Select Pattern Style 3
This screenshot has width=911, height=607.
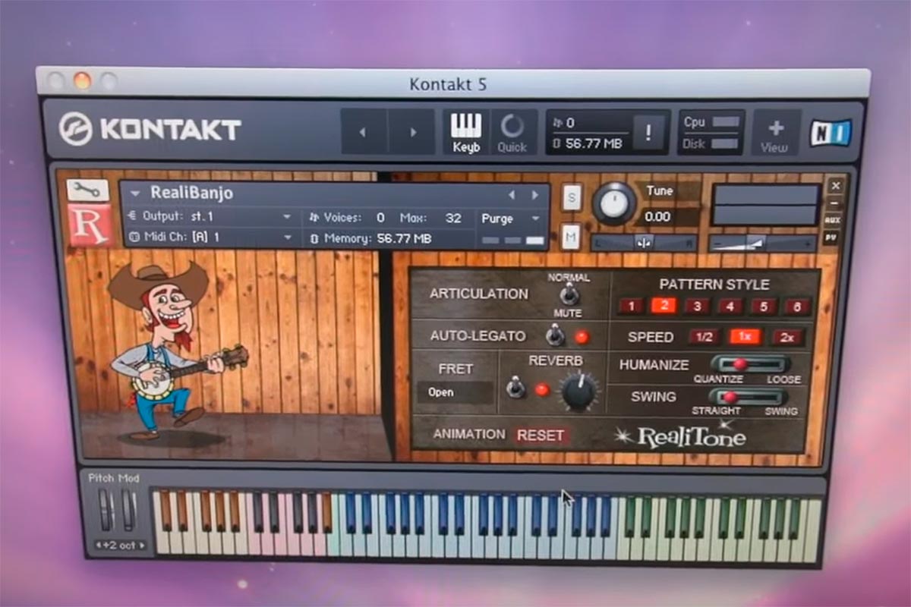(x=697, y=307)
